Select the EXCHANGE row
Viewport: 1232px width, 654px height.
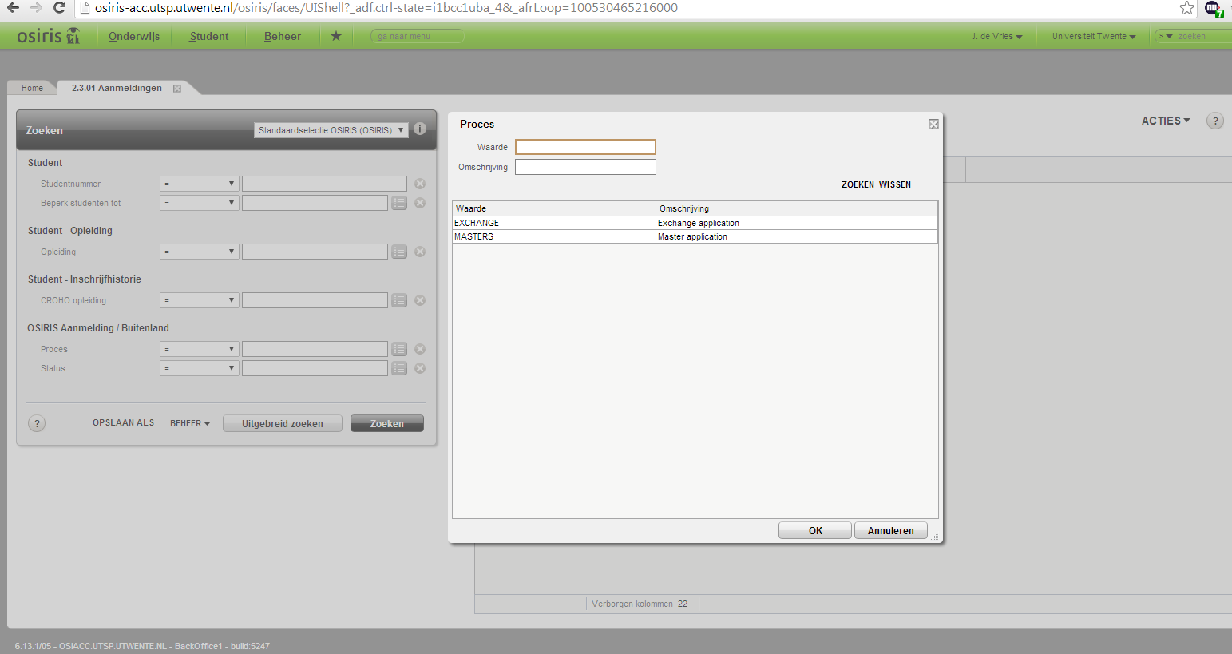(695, 223)
